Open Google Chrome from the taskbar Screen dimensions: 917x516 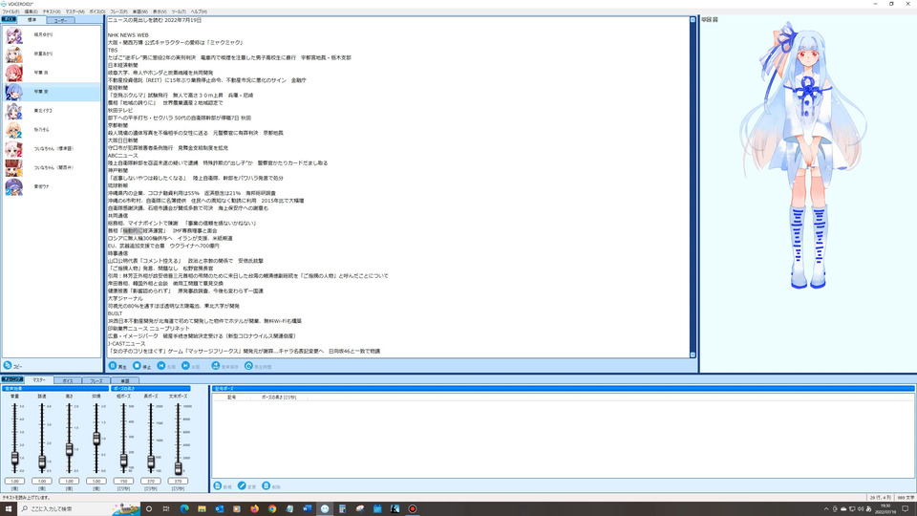pos(272,508)
